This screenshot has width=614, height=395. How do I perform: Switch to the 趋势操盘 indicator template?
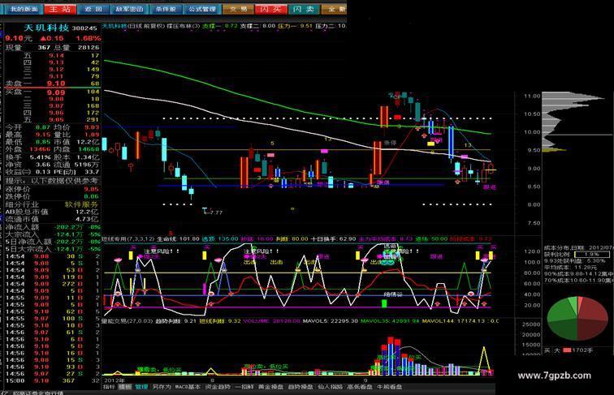pyautogui.click(x=301, y=387)
